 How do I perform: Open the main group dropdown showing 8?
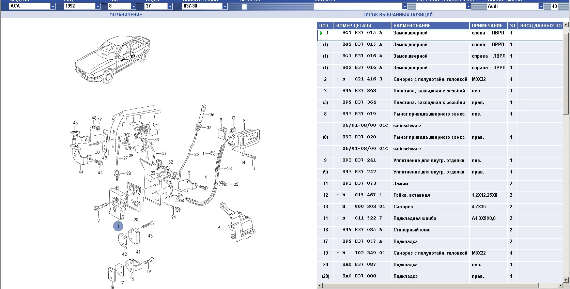tap(134, 6)
